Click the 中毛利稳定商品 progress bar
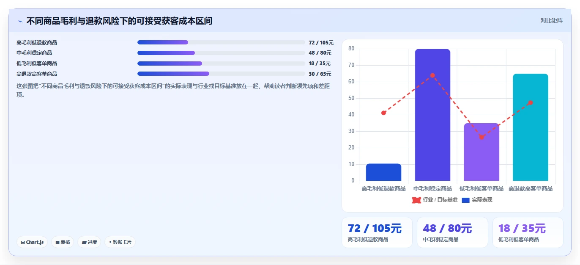Screen dimensions: 580x265 coord(221,53)
